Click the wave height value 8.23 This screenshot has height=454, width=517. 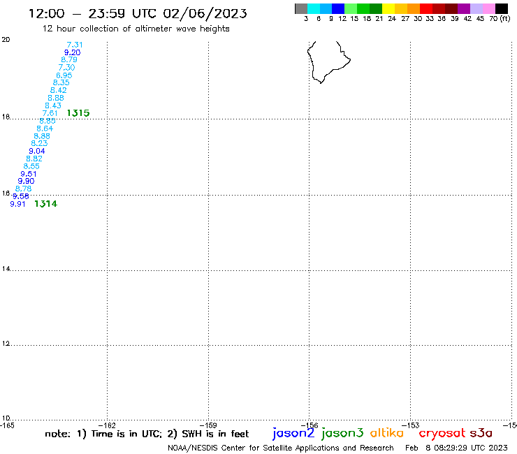tap(39, 143)
